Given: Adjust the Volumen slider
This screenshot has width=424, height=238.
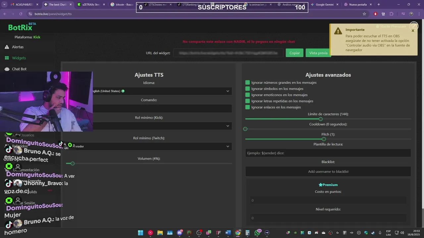Looking at the screenshot, I should pos(73,163).
